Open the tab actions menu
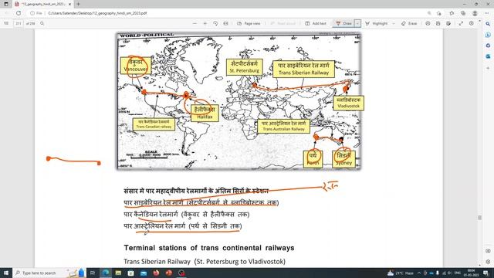This screenshot has height=278, width=494. 5,4
